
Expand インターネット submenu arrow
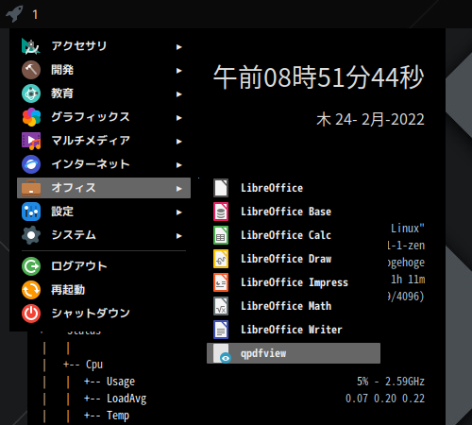[179, 165]
